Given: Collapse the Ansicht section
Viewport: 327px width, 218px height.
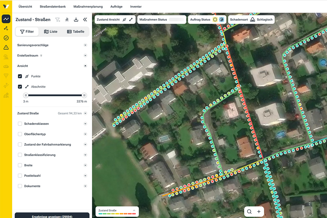Looking at the screenshot, I should pyautogui.click(x=85, y=66).
